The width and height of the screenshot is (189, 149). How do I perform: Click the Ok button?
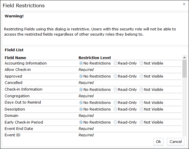158,142
